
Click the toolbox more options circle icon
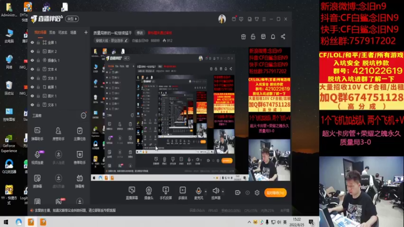83,116
